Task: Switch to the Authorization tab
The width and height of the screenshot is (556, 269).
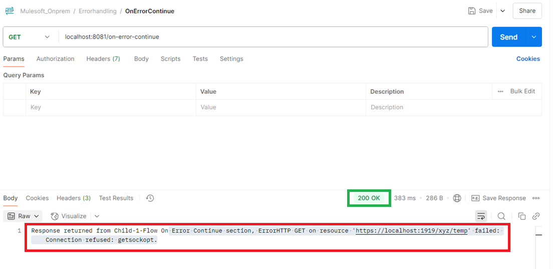Action: coord(55,59)
